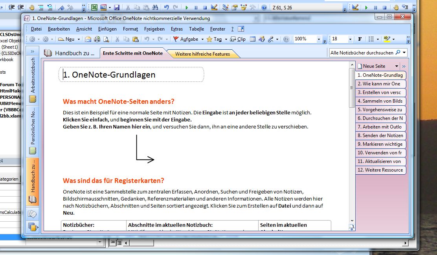Open the Persönliches Notizbuch notebook
Viewport: 437px width, 255px height.
(x=33, y=131)
